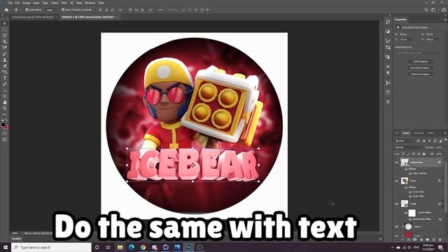Open the Paragraph panel icon in the dock

click(388, 73)
